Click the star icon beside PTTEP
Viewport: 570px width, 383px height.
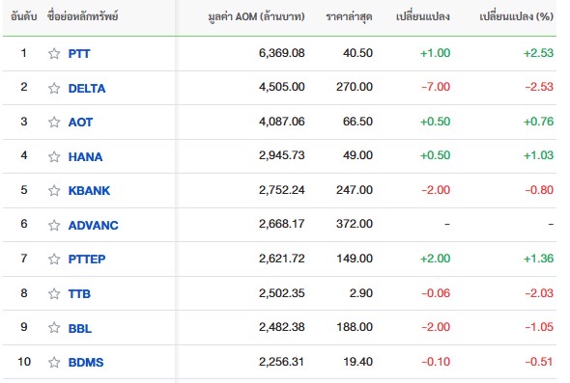tap(54, 260)
